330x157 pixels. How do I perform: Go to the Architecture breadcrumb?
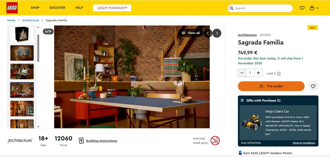click(x=31, y=20)
